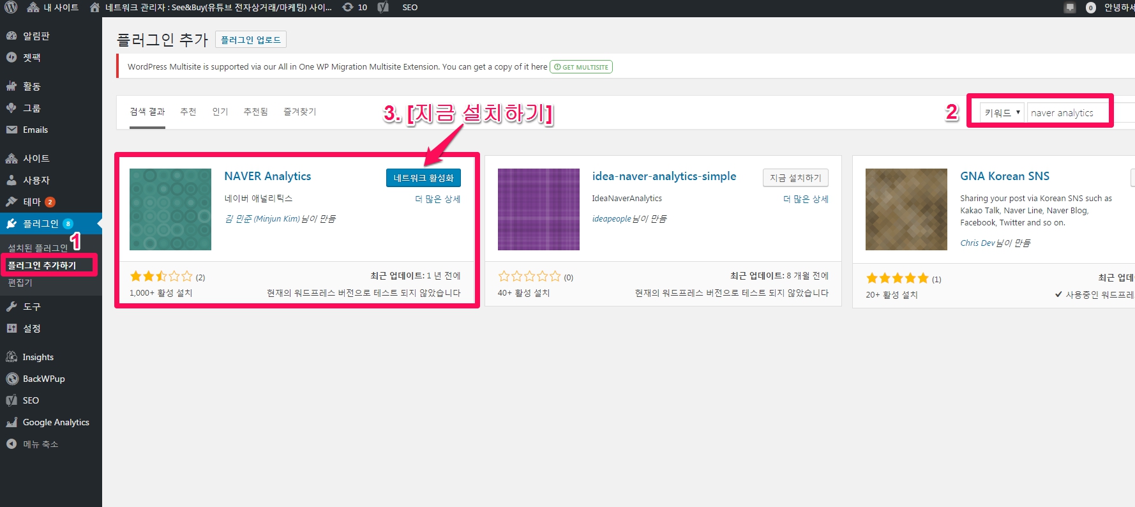Click 지금 설치하기 for idea-naver-analytics-simple
This screenshot has width=1135, height=507.
click(795, 178)
